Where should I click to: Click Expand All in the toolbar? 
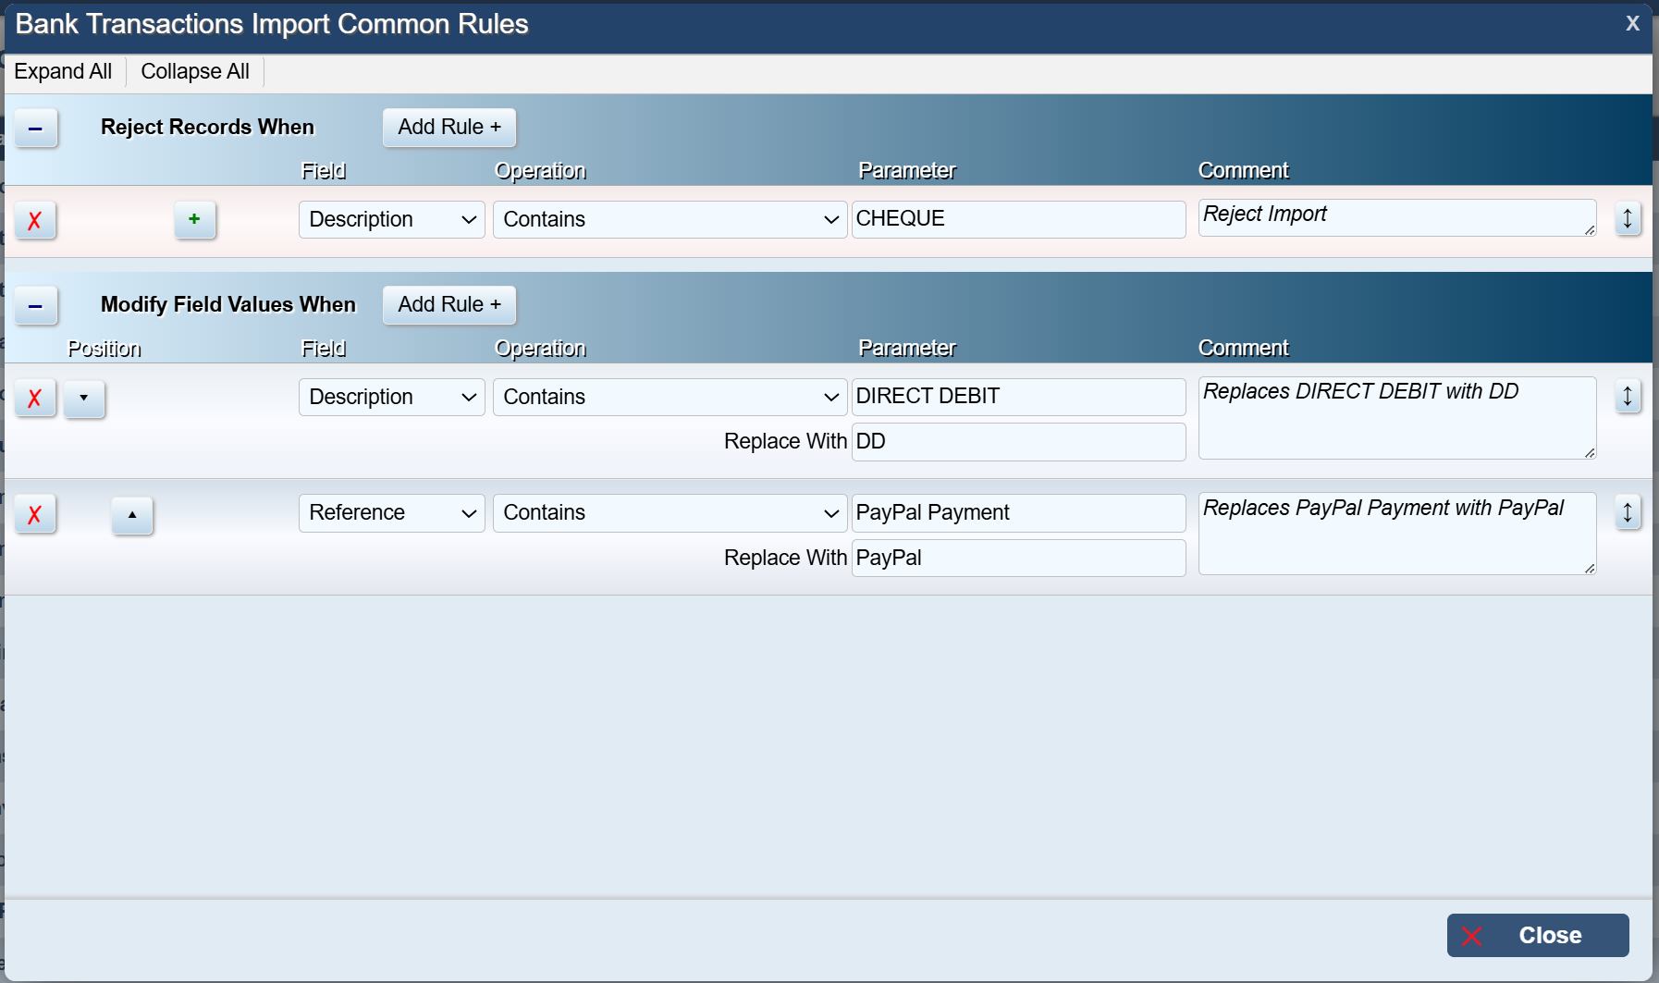click(63, 71)
